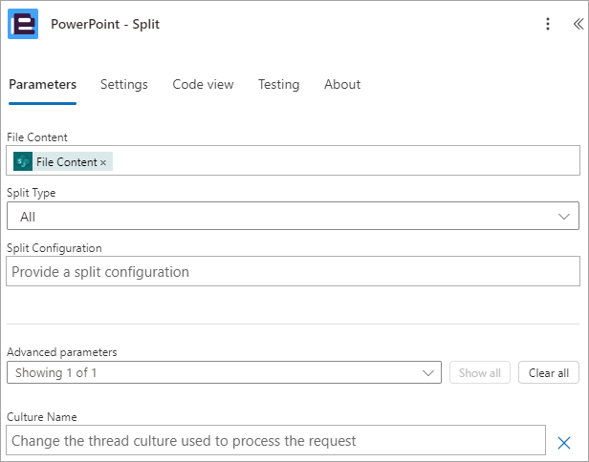Focus the Split Configuration input field
The height and width of the screenshot is (462, 589).
tap(293, 271)
